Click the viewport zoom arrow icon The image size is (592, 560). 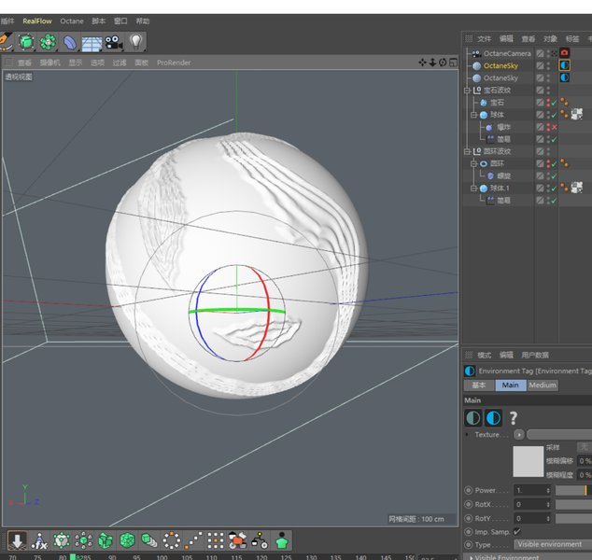point(432,63)
